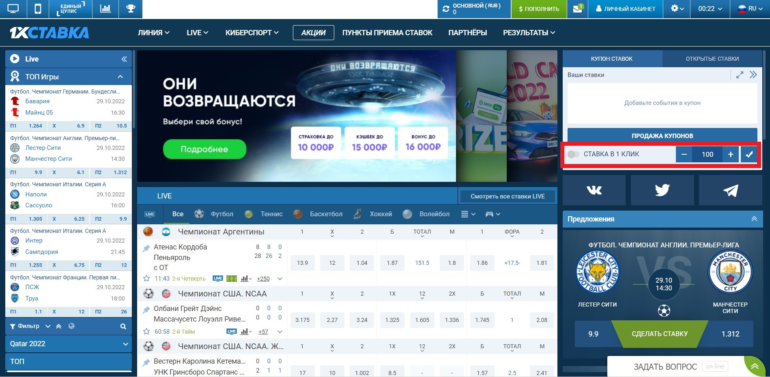The image size is (770, 377).
Task: Open the esports gamepad dropdown
Action: point(493,214)
